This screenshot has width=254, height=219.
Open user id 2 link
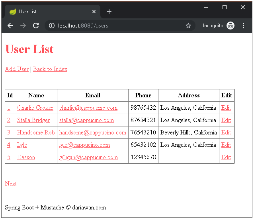pos(9,120)
